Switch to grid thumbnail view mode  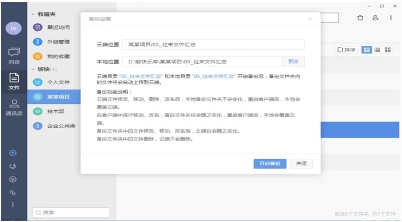(x=388, y=50)
